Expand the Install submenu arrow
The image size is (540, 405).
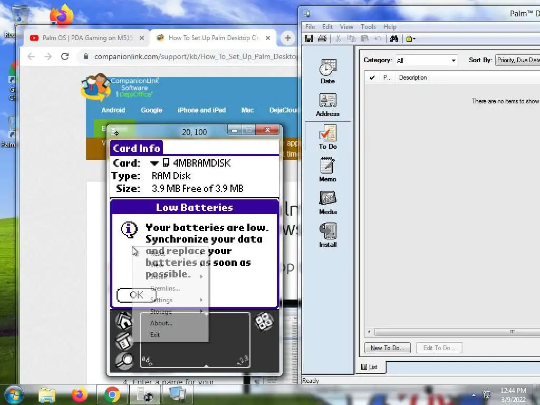201,276
